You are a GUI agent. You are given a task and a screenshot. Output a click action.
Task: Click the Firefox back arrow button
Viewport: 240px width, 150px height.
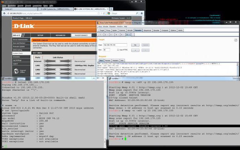[4, 13]
